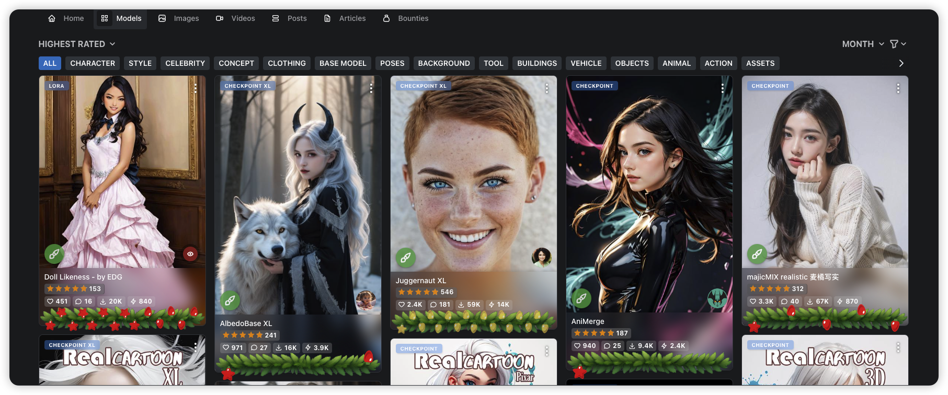Open the majicMIX realistic card options menu

tap(898, 88)
